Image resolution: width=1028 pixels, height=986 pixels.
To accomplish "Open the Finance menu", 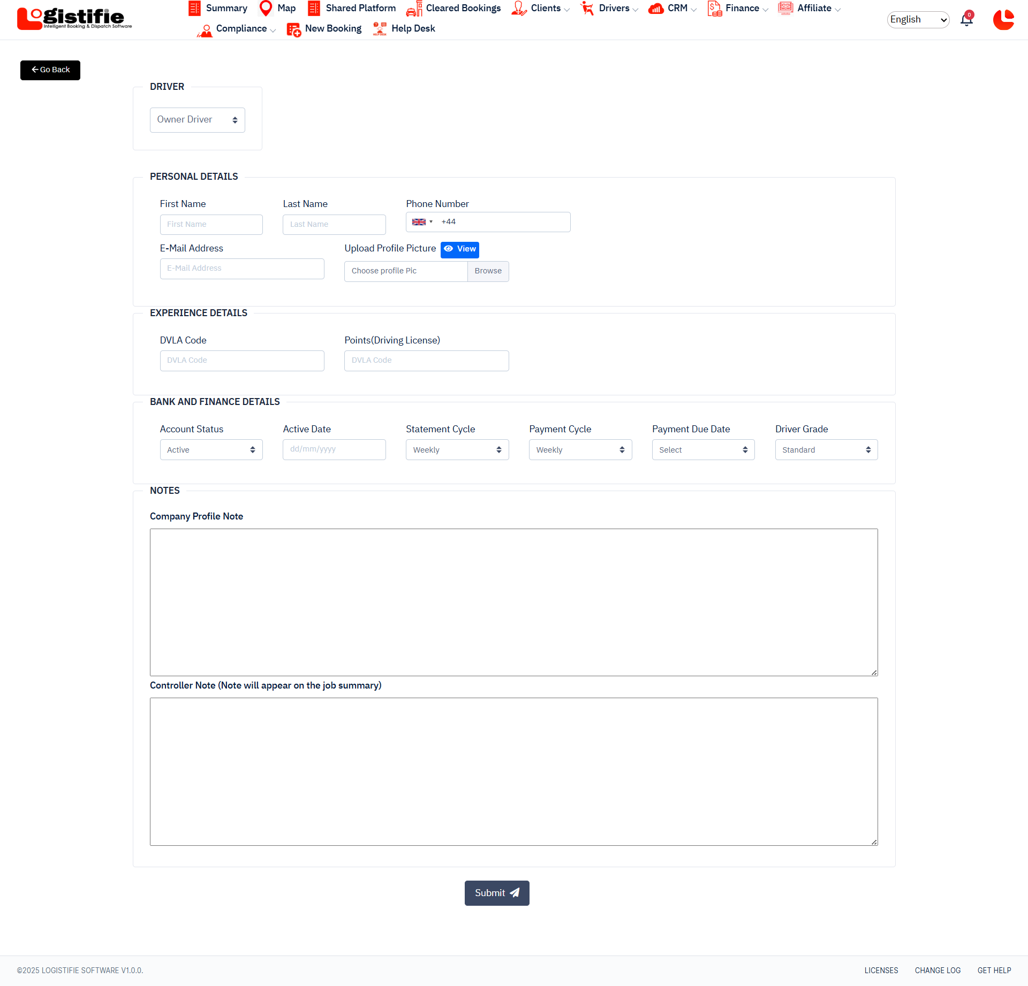I will click(x=742, y=9).
